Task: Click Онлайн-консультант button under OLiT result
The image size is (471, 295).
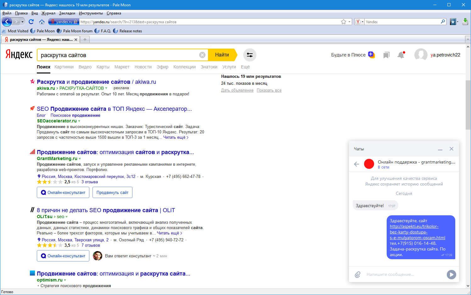Action: coord(63,256)
